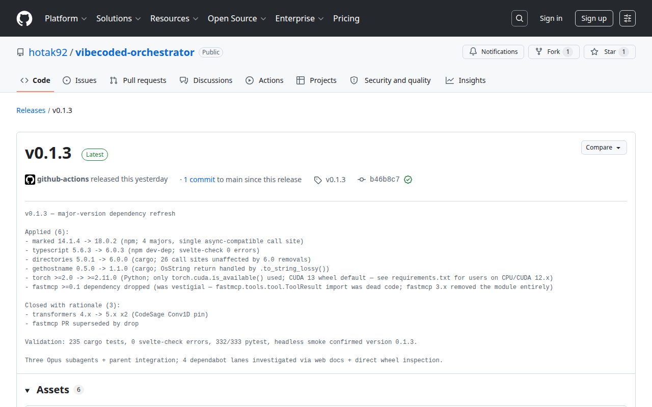652x407 pixels.
Task: Click the 'Closed with rationale (3):' line
Action: 72,305
